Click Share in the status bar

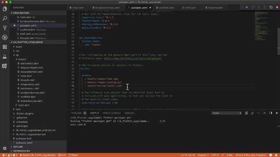coord(73,155)
